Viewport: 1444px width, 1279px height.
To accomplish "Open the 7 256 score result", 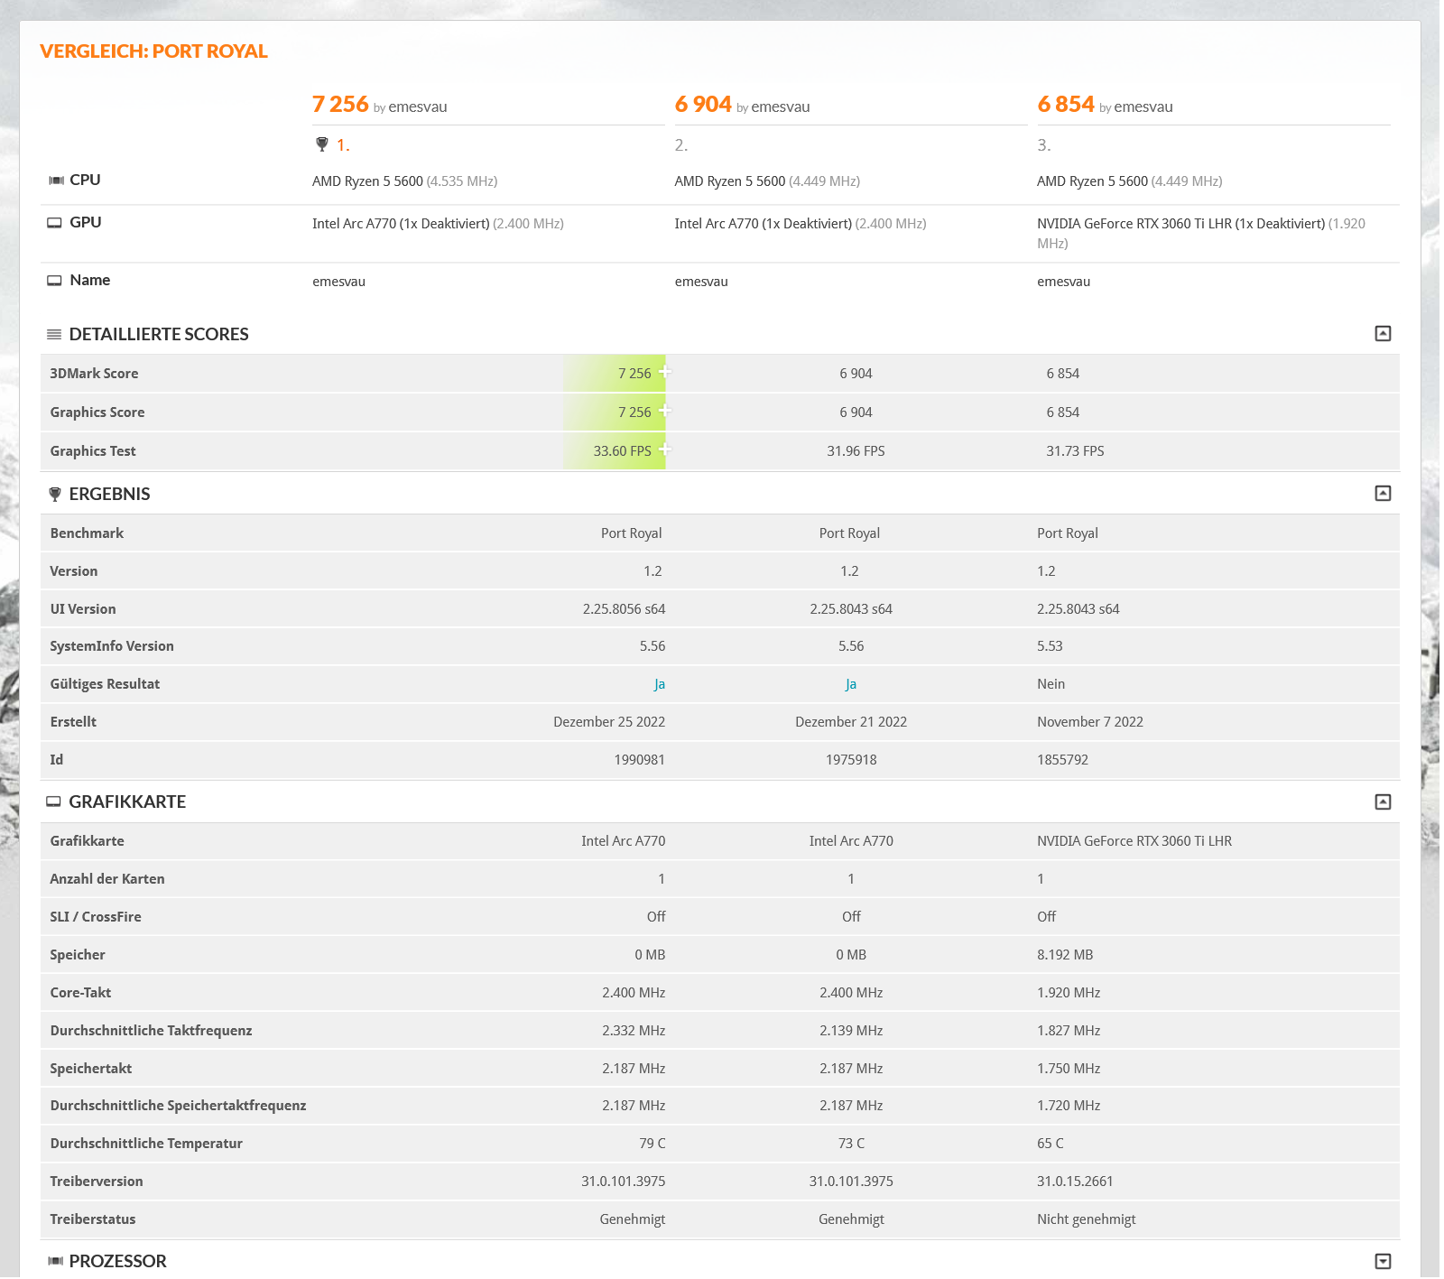I will [340, 105].
